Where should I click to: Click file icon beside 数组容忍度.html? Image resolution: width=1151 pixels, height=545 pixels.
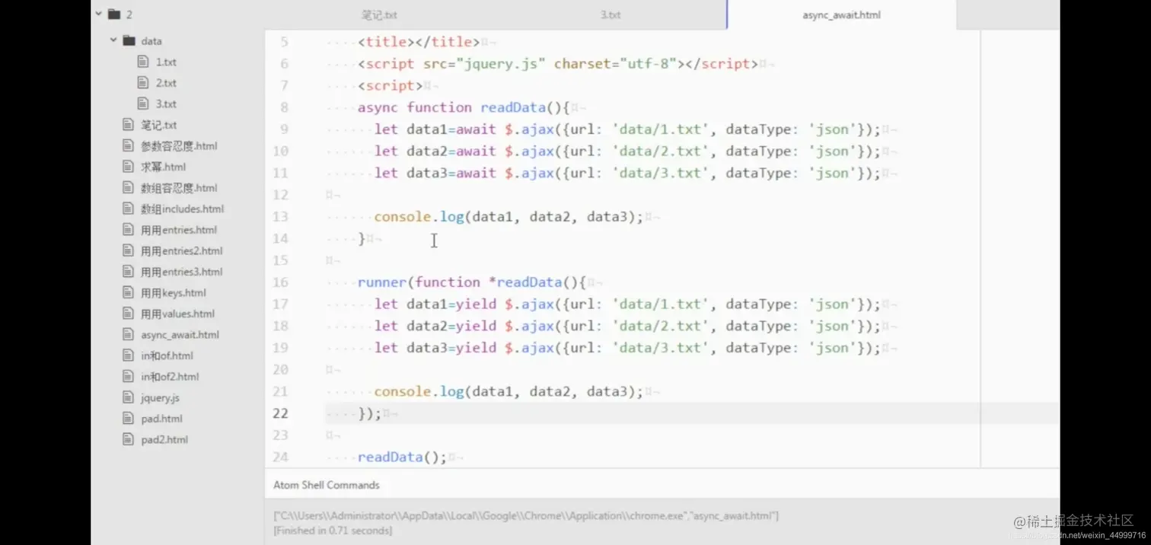click(x=127, y=187)
